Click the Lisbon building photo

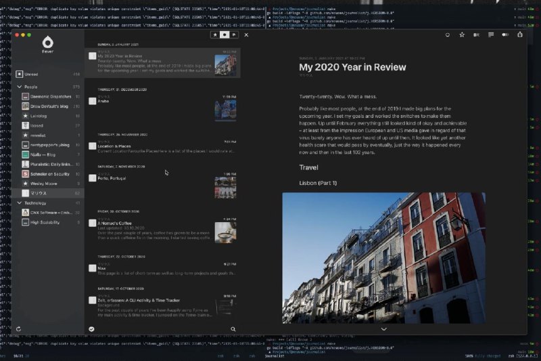coord(383,257)
